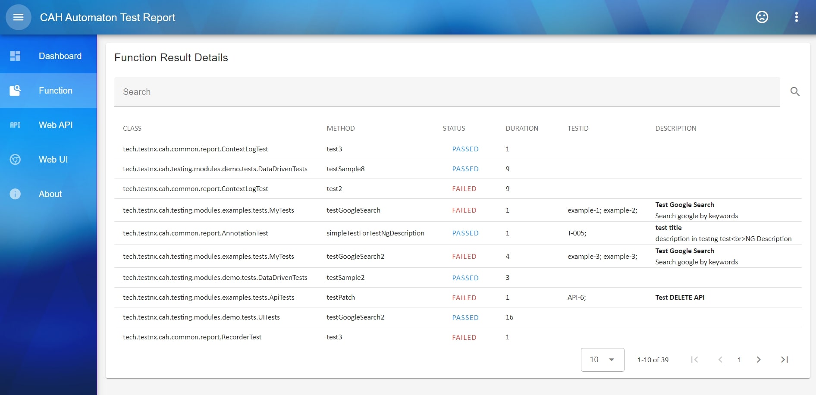Click inside the Search input field

[302, 91]
